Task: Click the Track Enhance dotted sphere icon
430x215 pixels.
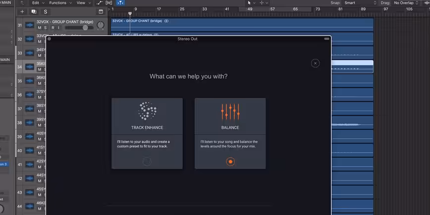Action: pos(147,111)
